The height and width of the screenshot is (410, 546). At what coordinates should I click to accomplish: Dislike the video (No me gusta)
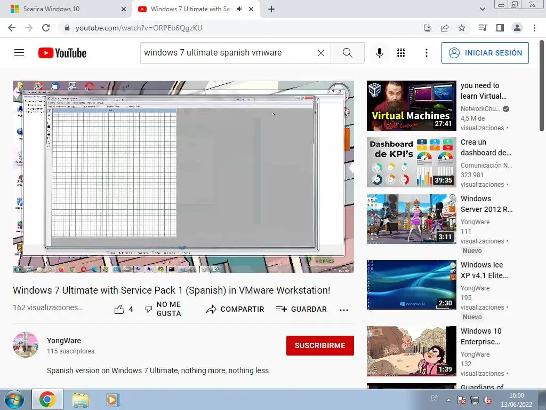point(163,309)
